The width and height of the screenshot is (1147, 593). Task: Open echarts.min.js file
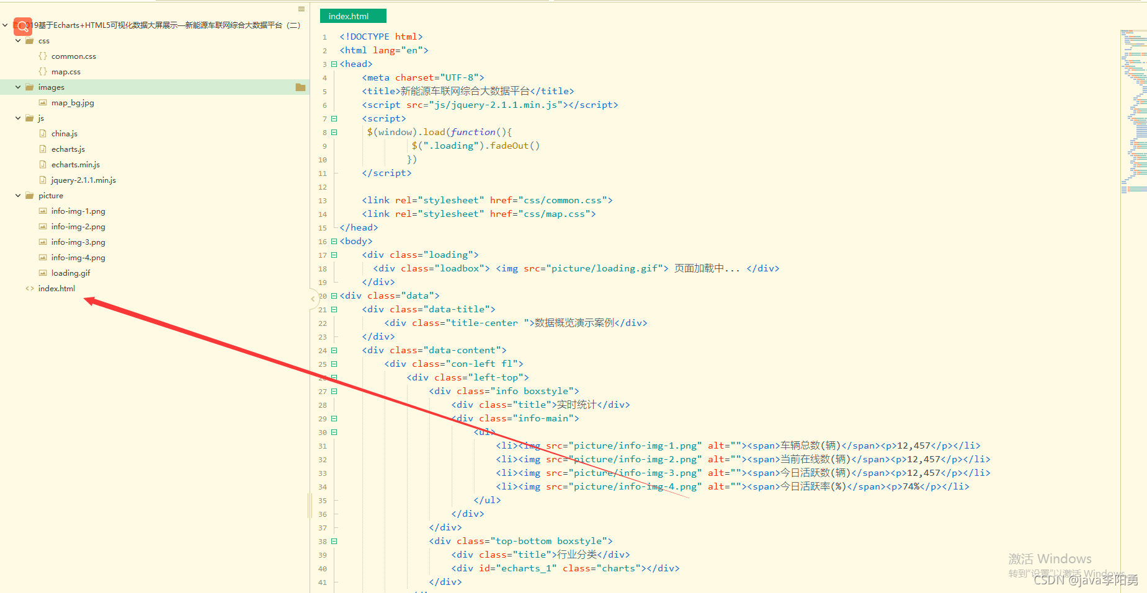[x=76, y=165]
